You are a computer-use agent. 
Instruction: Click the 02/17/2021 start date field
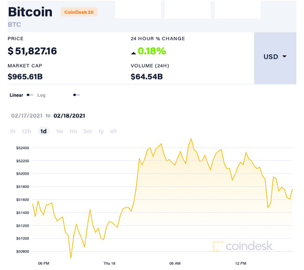coord(27,116)
